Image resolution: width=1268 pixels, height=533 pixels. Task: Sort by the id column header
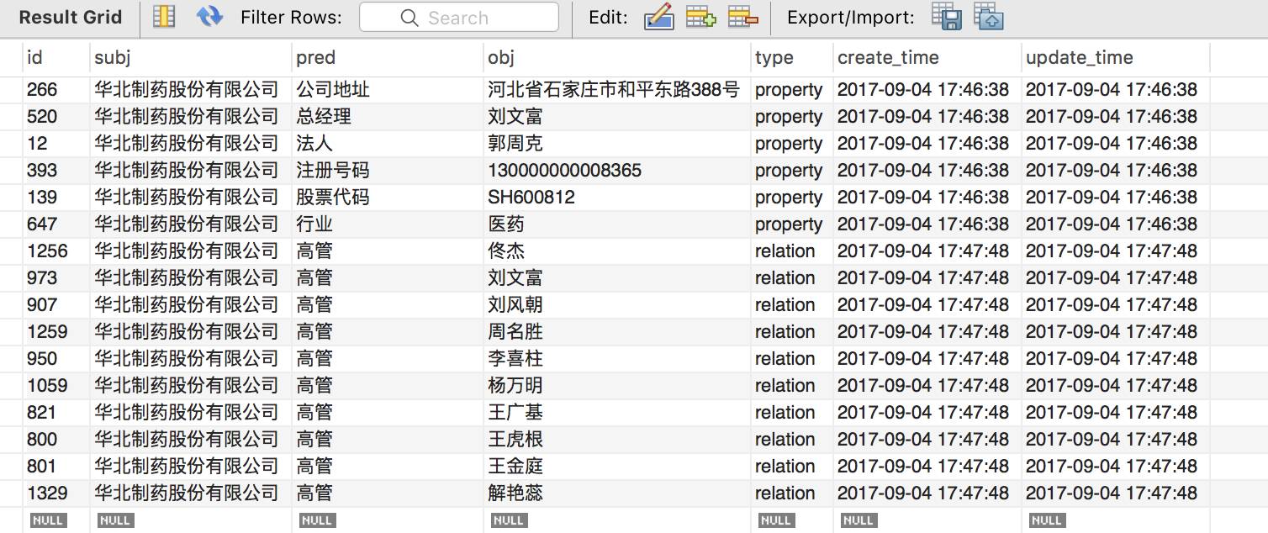[x=55, y=58]
